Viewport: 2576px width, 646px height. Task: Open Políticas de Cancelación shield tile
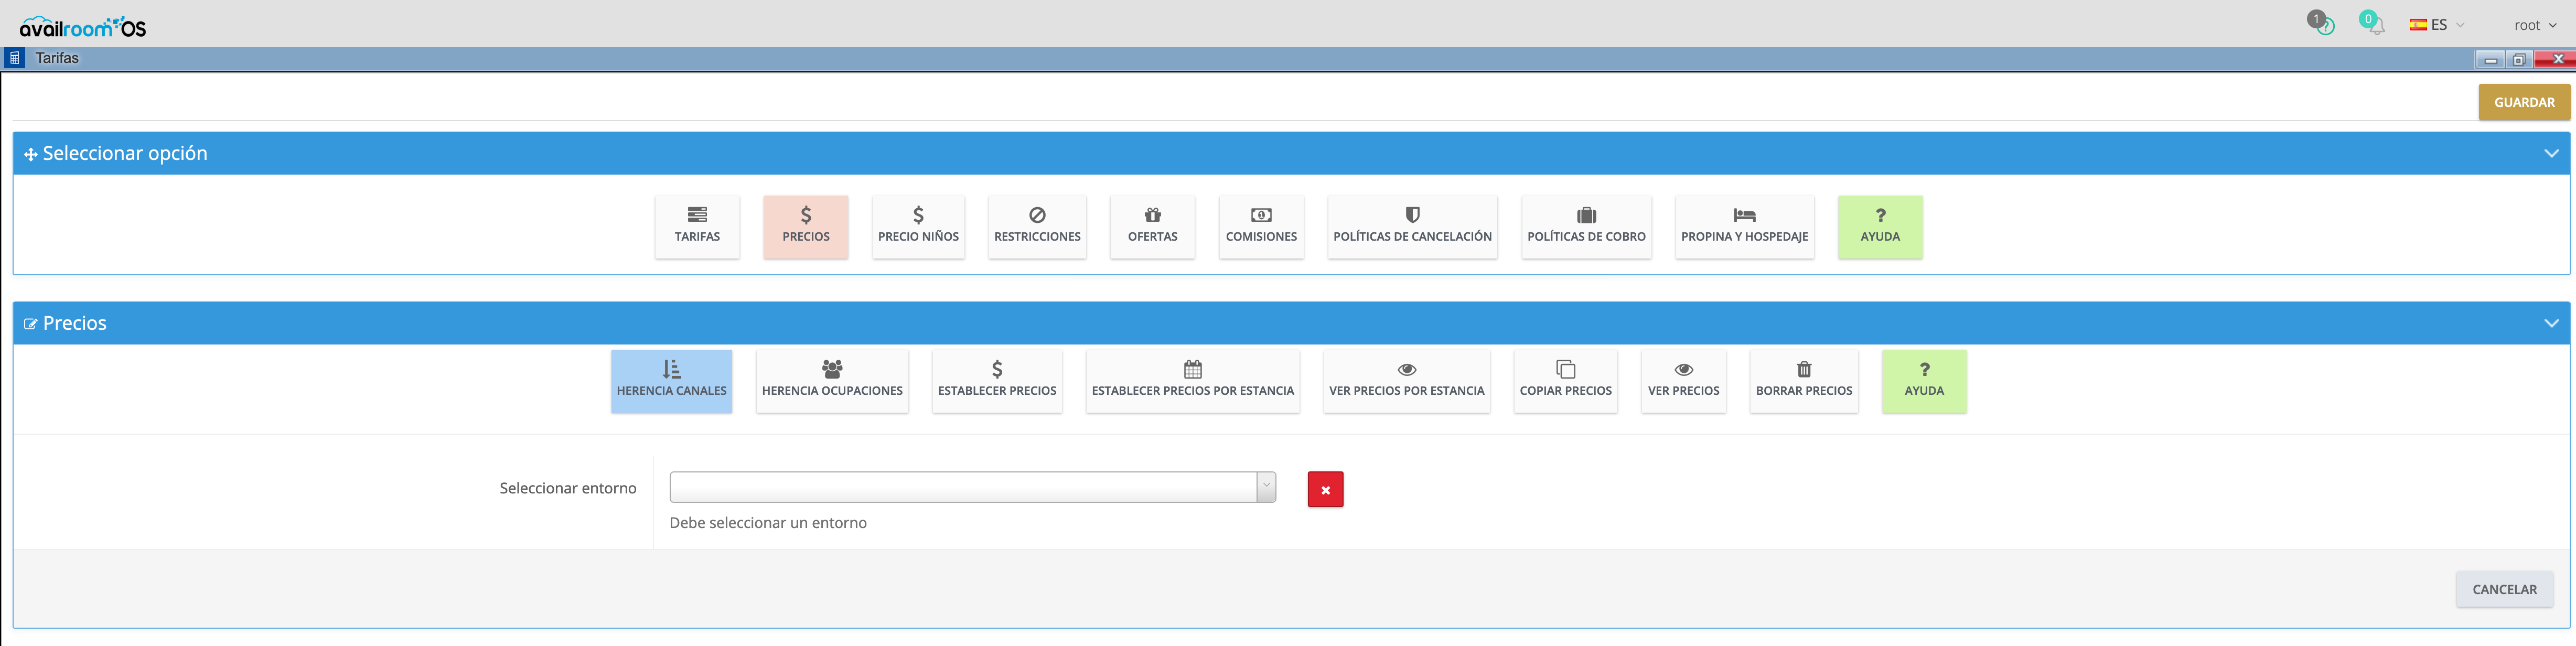pos(1412,226)
